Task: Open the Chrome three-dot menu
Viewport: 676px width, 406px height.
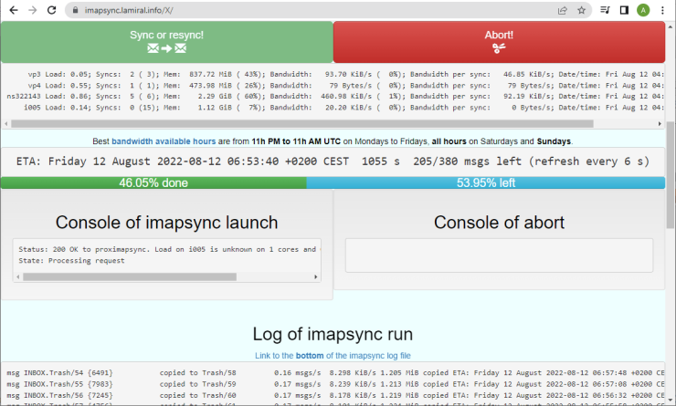Action: pos(662,10)
